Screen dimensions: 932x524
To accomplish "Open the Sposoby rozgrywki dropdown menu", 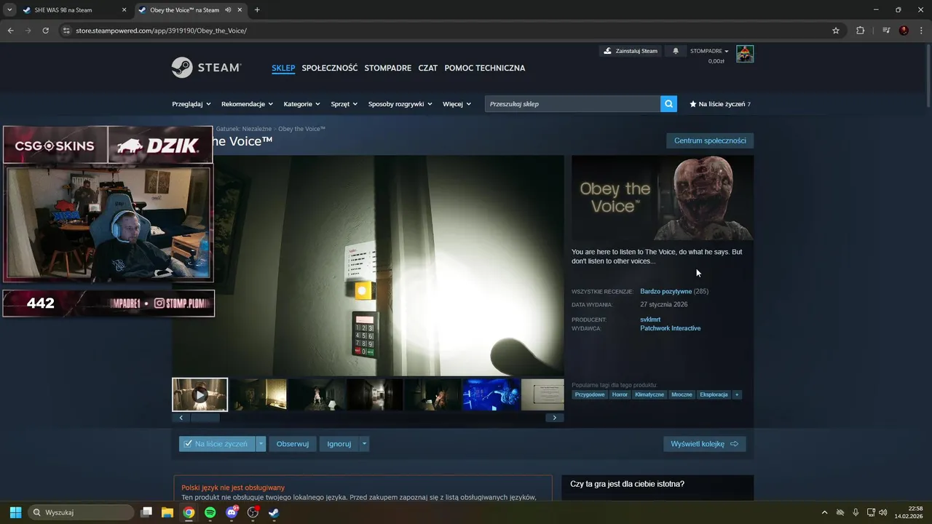I will 400,104.
